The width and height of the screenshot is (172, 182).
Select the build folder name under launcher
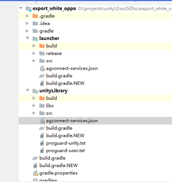click(52, 46)
